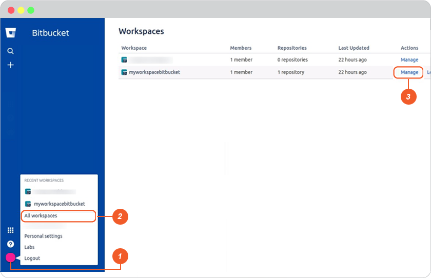Click the pink profile avatar
Screen dimensions: 431x278
pos(10,257)
